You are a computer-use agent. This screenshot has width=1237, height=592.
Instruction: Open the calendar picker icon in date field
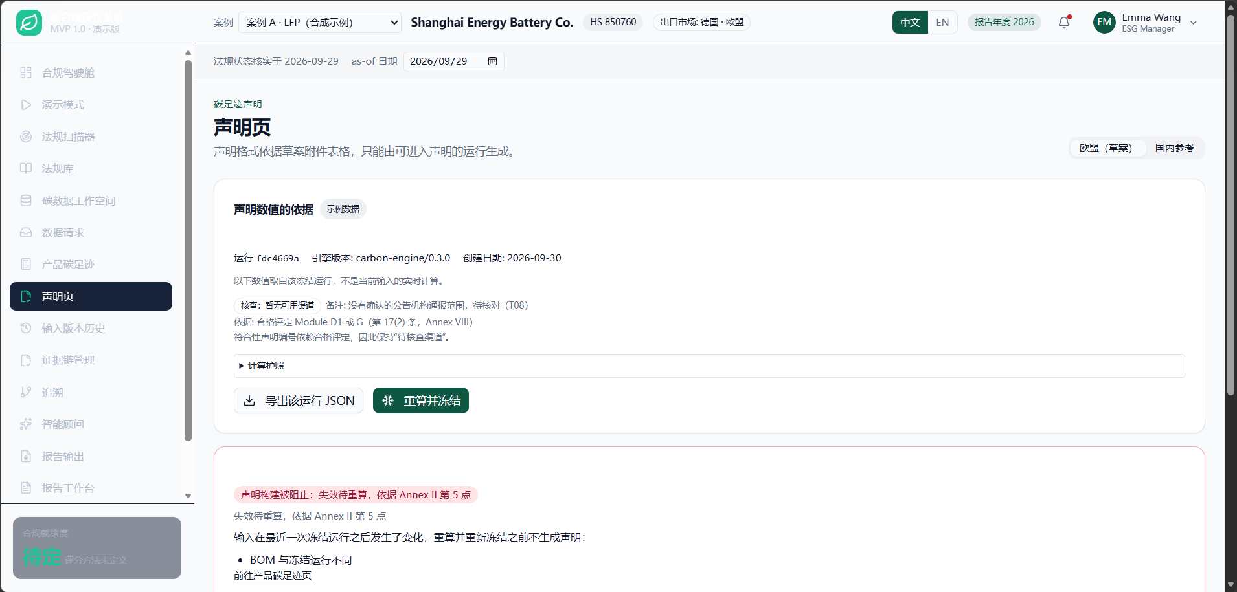[492, 61]
